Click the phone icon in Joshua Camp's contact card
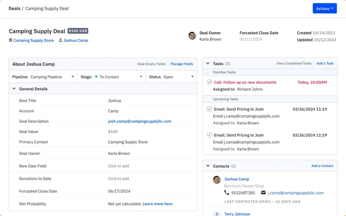The height and width of the screenshot is (216, 346). tap(227, 193)
